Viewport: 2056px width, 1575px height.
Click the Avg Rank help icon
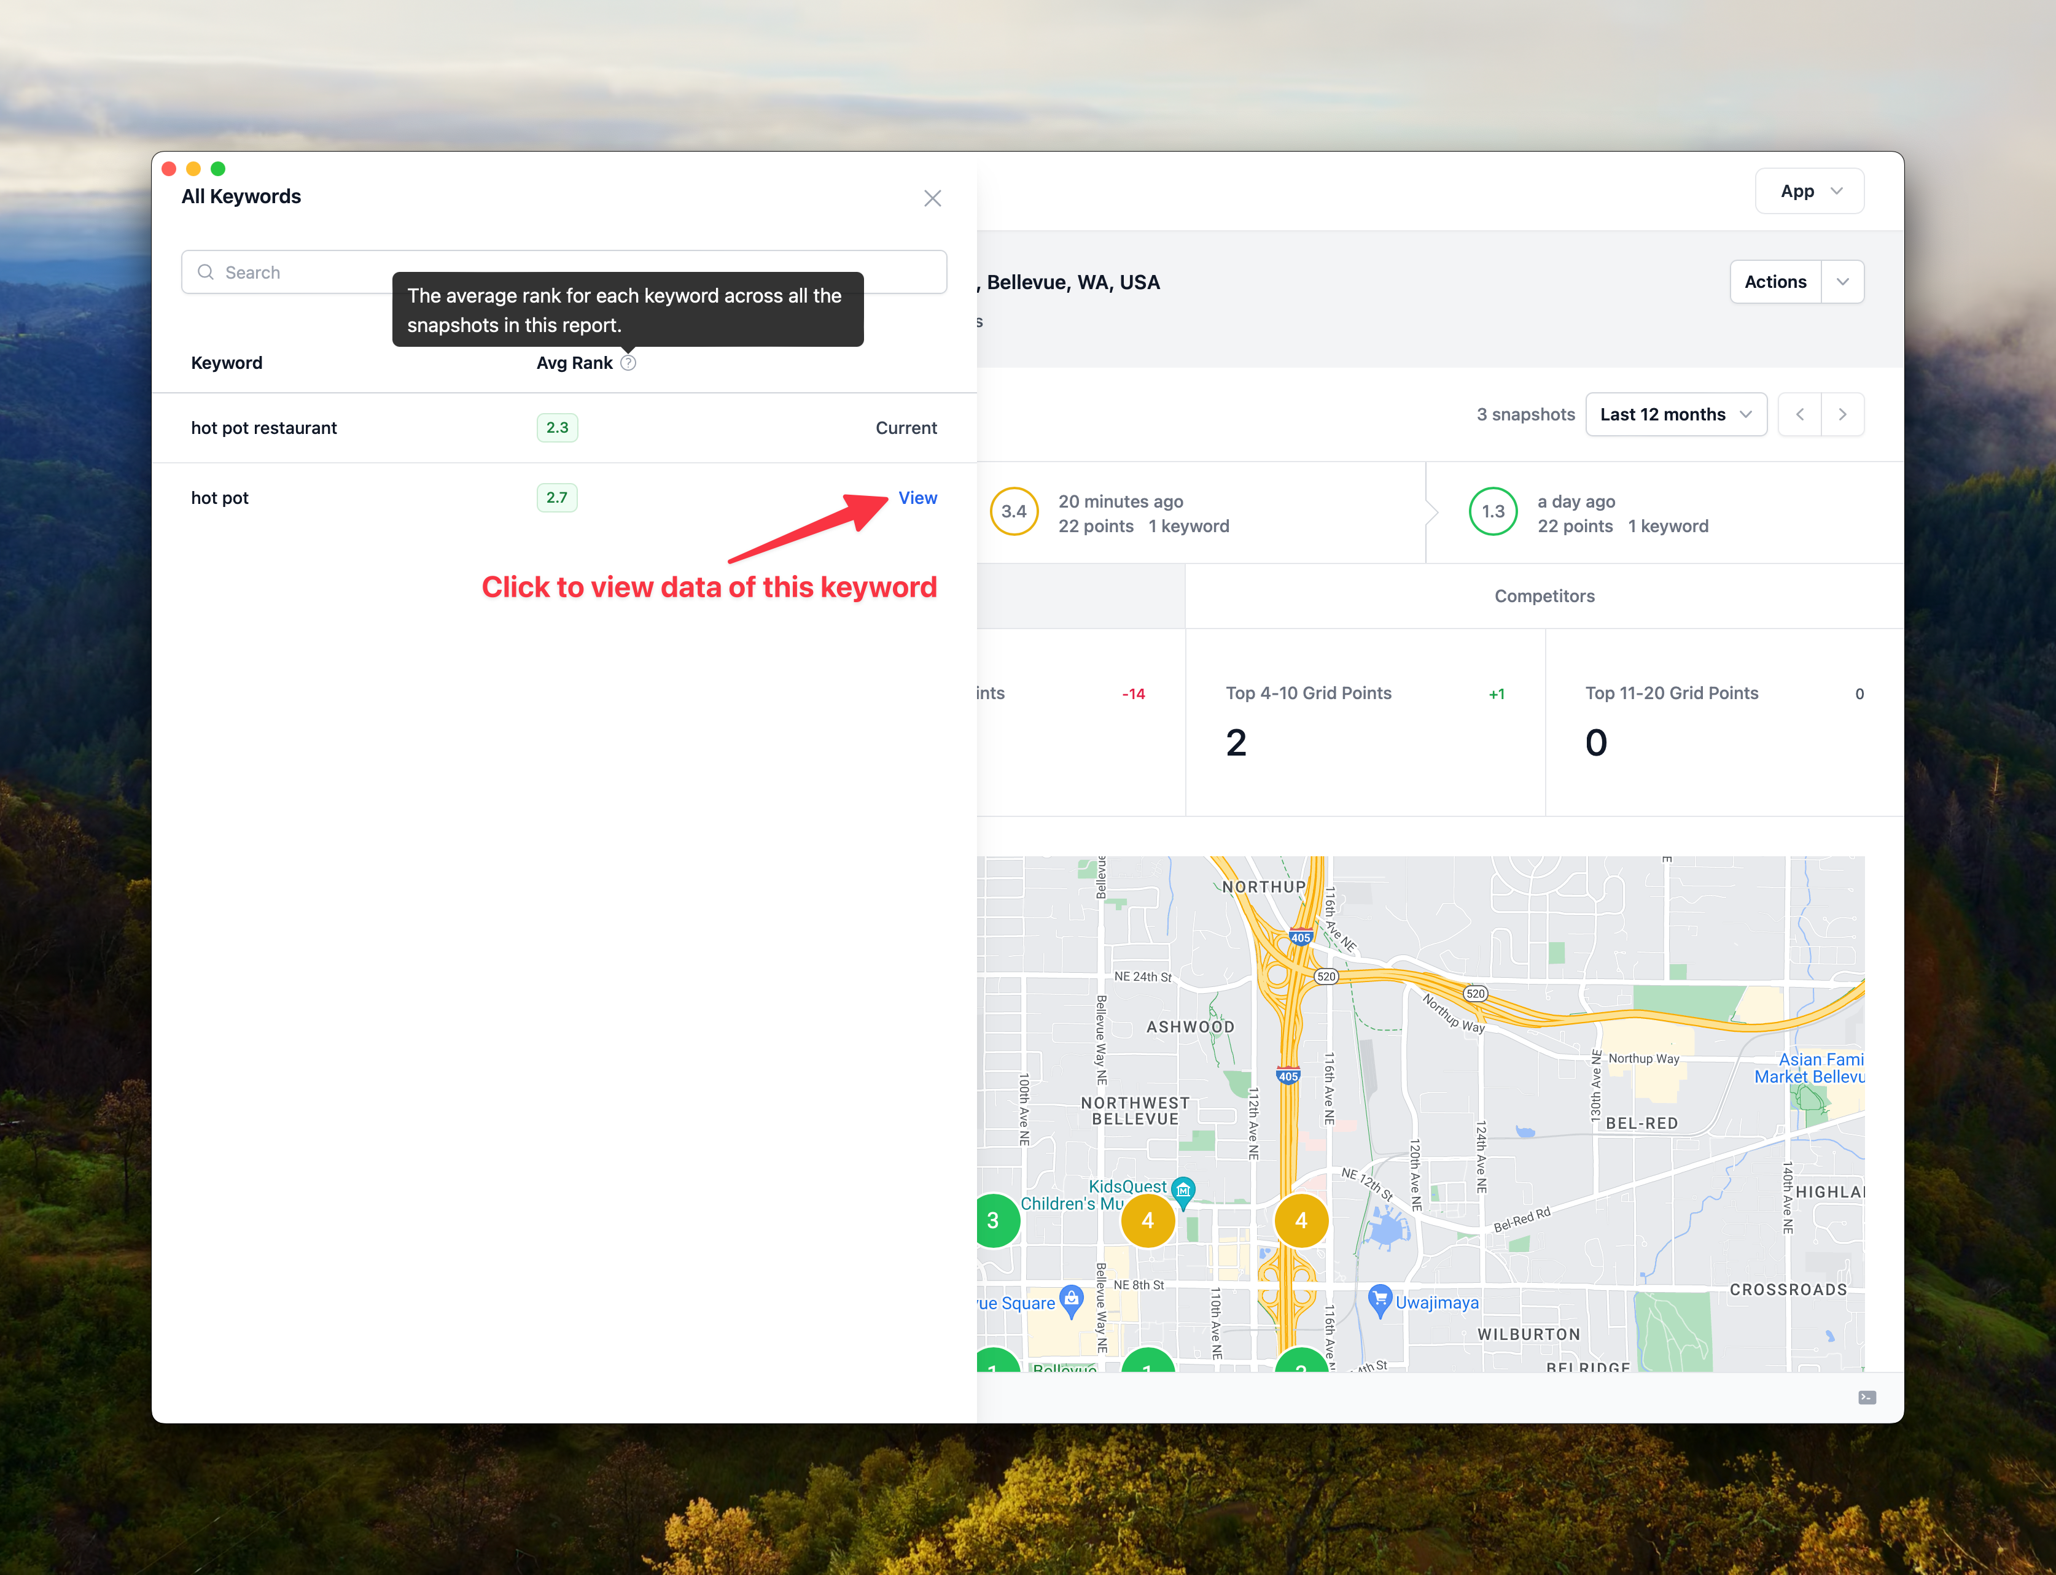pyautogui.click(x=628, y=363)
